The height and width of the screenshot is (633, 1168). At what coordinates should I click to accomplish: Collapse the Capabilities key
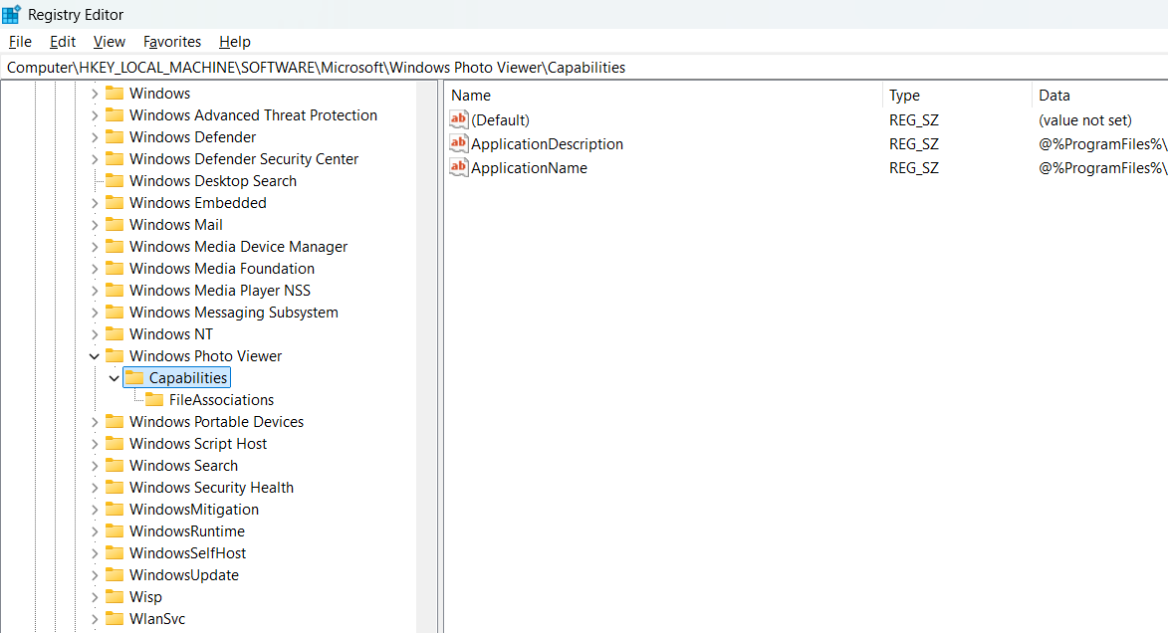click(x=114, y=378)
